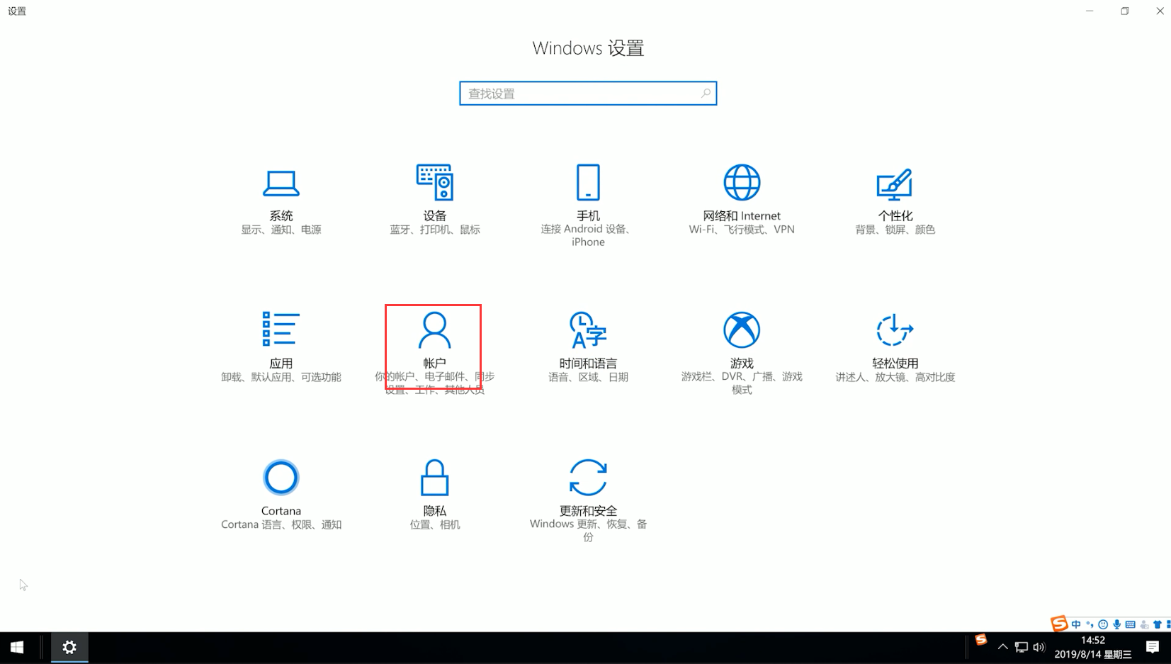Click 显示、通知、电源 description text
This screenshot has height=664, width=1171.
click(281, 230)
